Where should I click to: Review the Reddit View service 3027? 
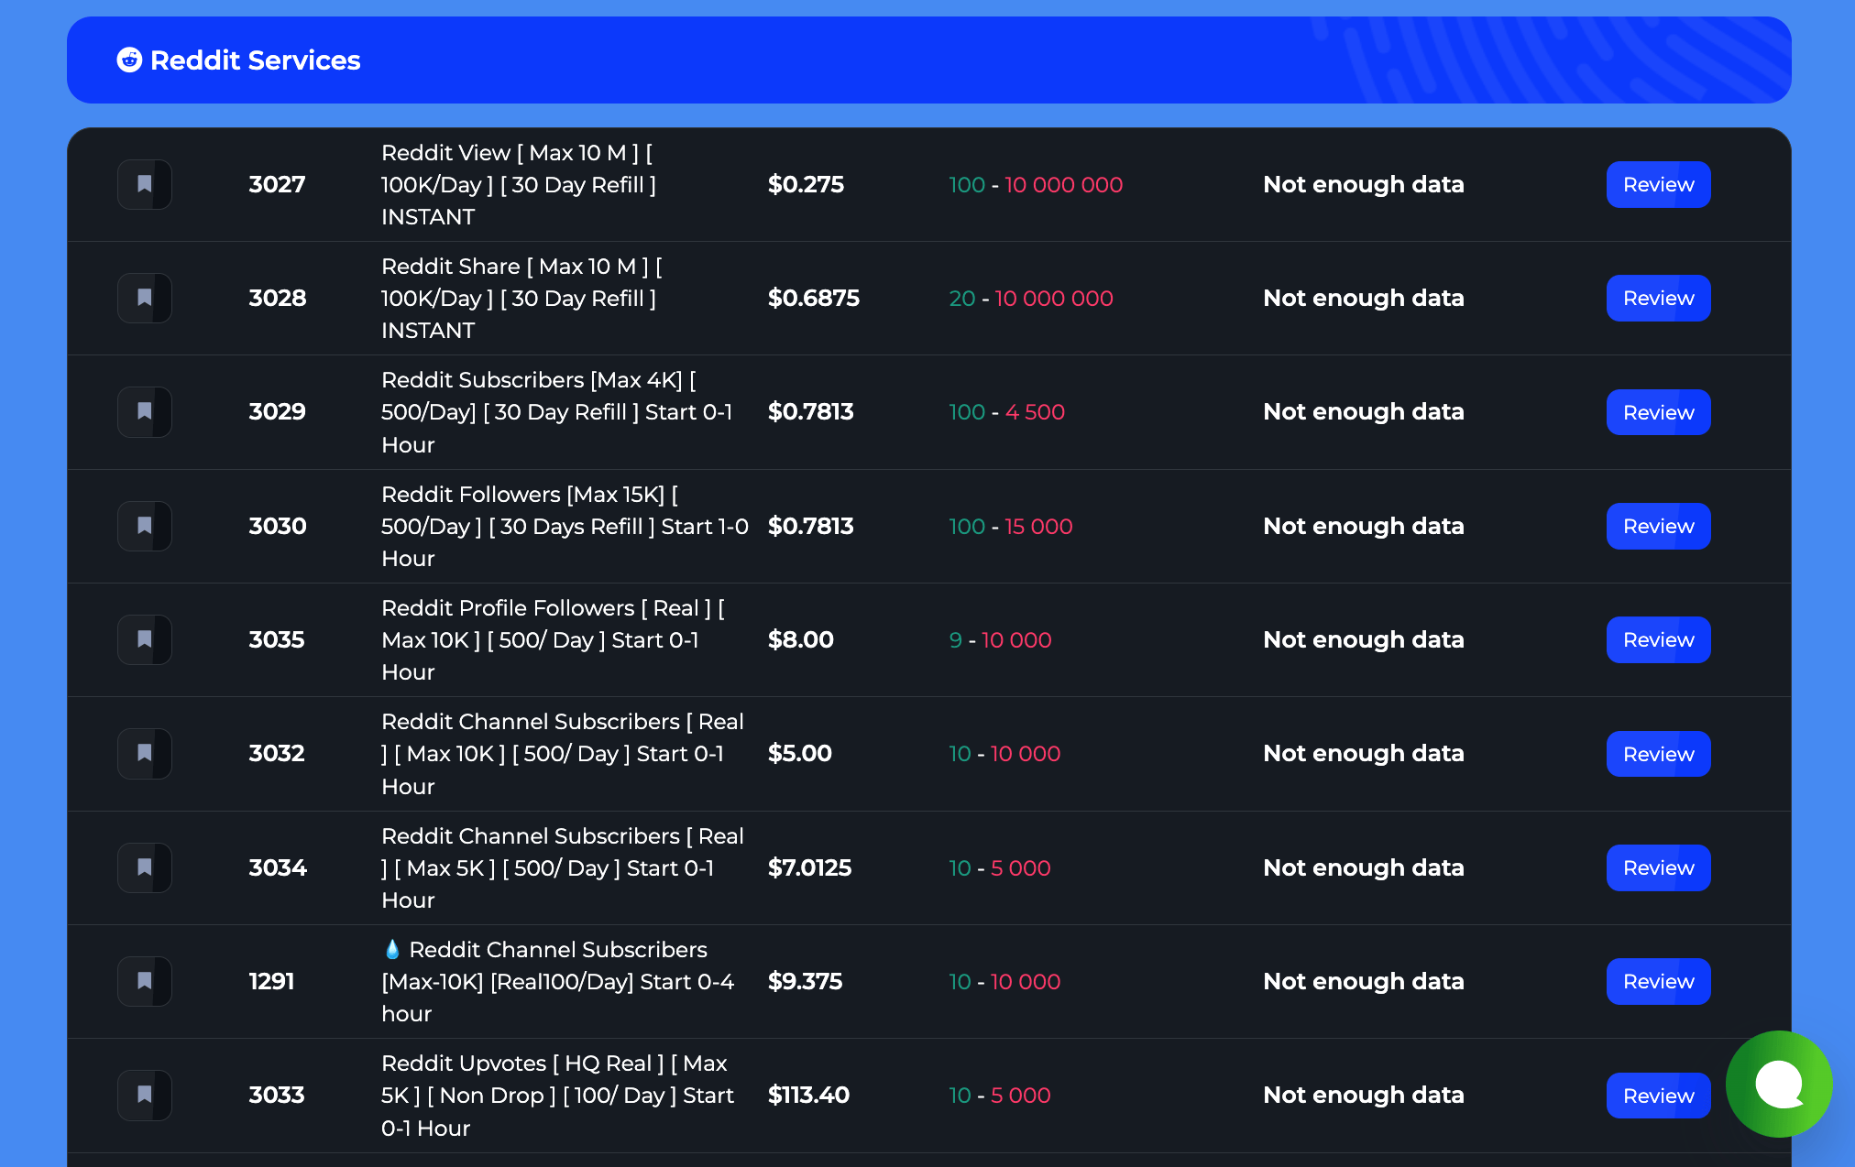[x=1657, y=184]
